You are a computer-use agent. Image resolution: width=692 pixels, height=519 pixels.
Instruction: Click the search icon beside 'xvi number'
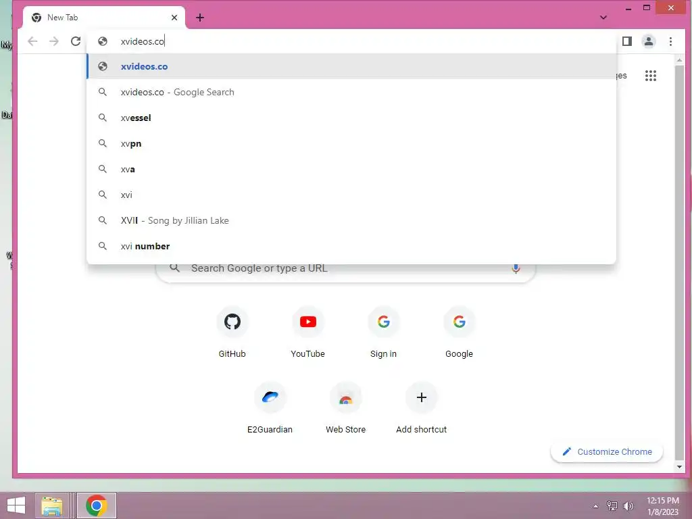[x=103, y=246]
